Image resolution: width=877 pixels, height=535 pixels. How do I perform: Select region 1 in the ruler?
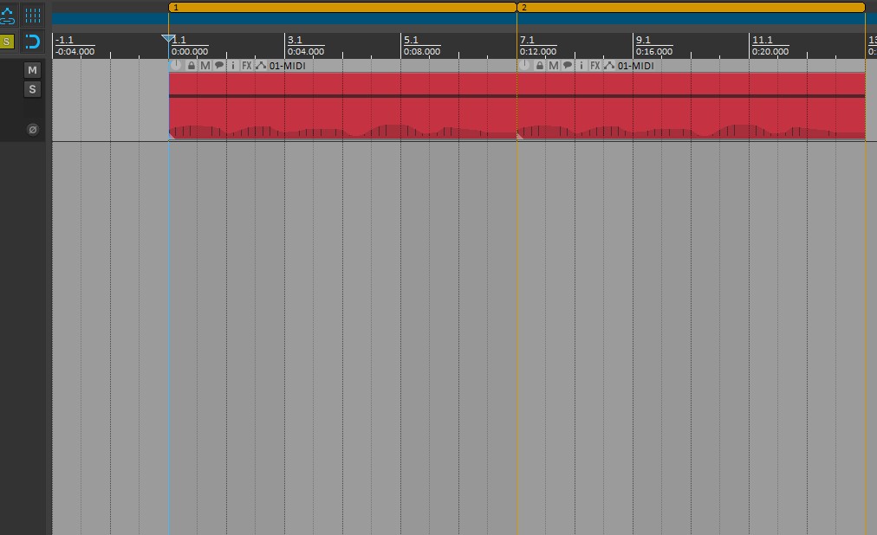click(x=342, y=7)
